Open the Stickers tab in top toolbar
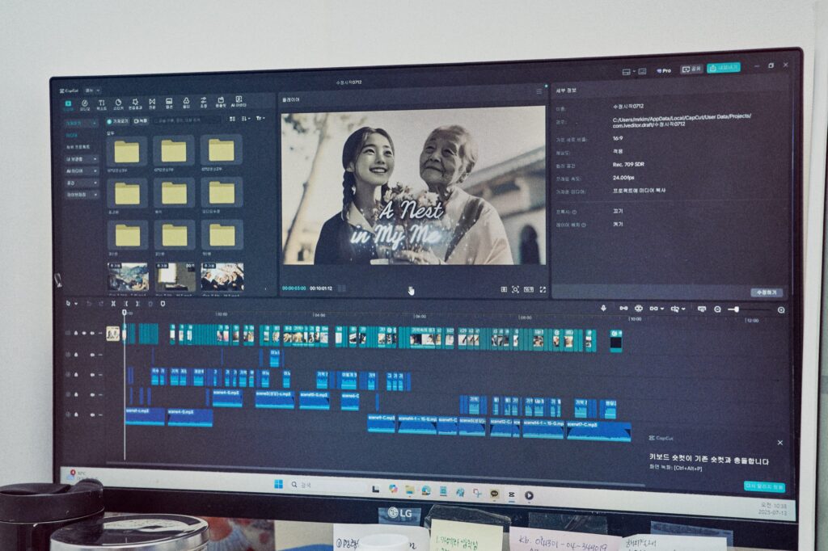The width and height of the screenshot is (828, 551). point(118,104)
